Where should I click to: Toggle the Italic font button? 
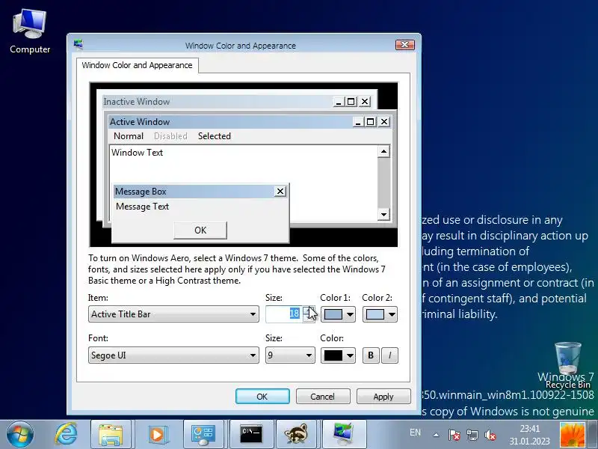tap(389, 355)
